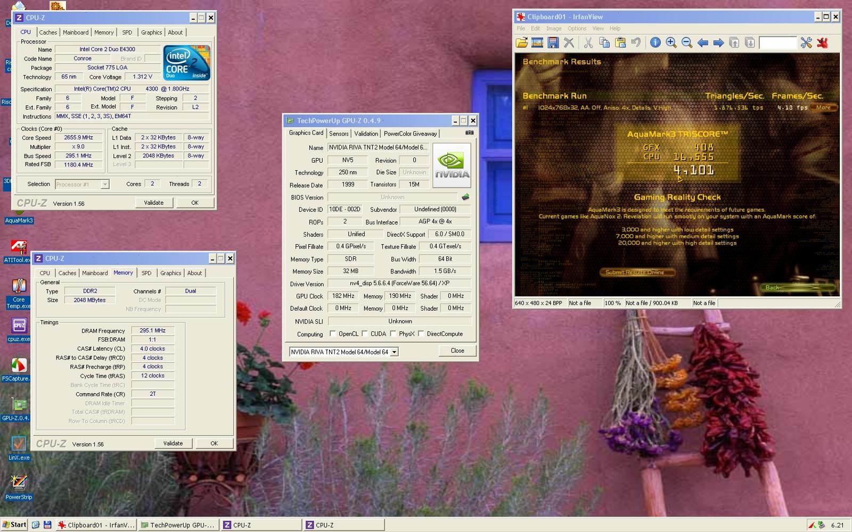
Task: Click OK in top CPU-Z window
Action: pos(195,203)
